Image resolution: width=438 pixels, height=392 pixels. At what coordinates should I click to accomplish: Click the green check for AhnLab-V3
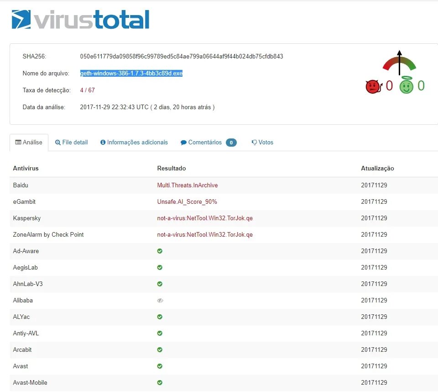[x=160, y=284]
